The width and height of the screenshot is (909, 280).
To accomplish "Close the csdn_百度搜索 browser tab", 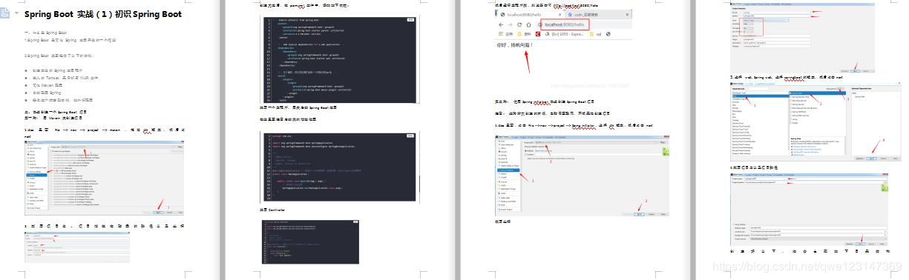I will (x=627, y=15).
